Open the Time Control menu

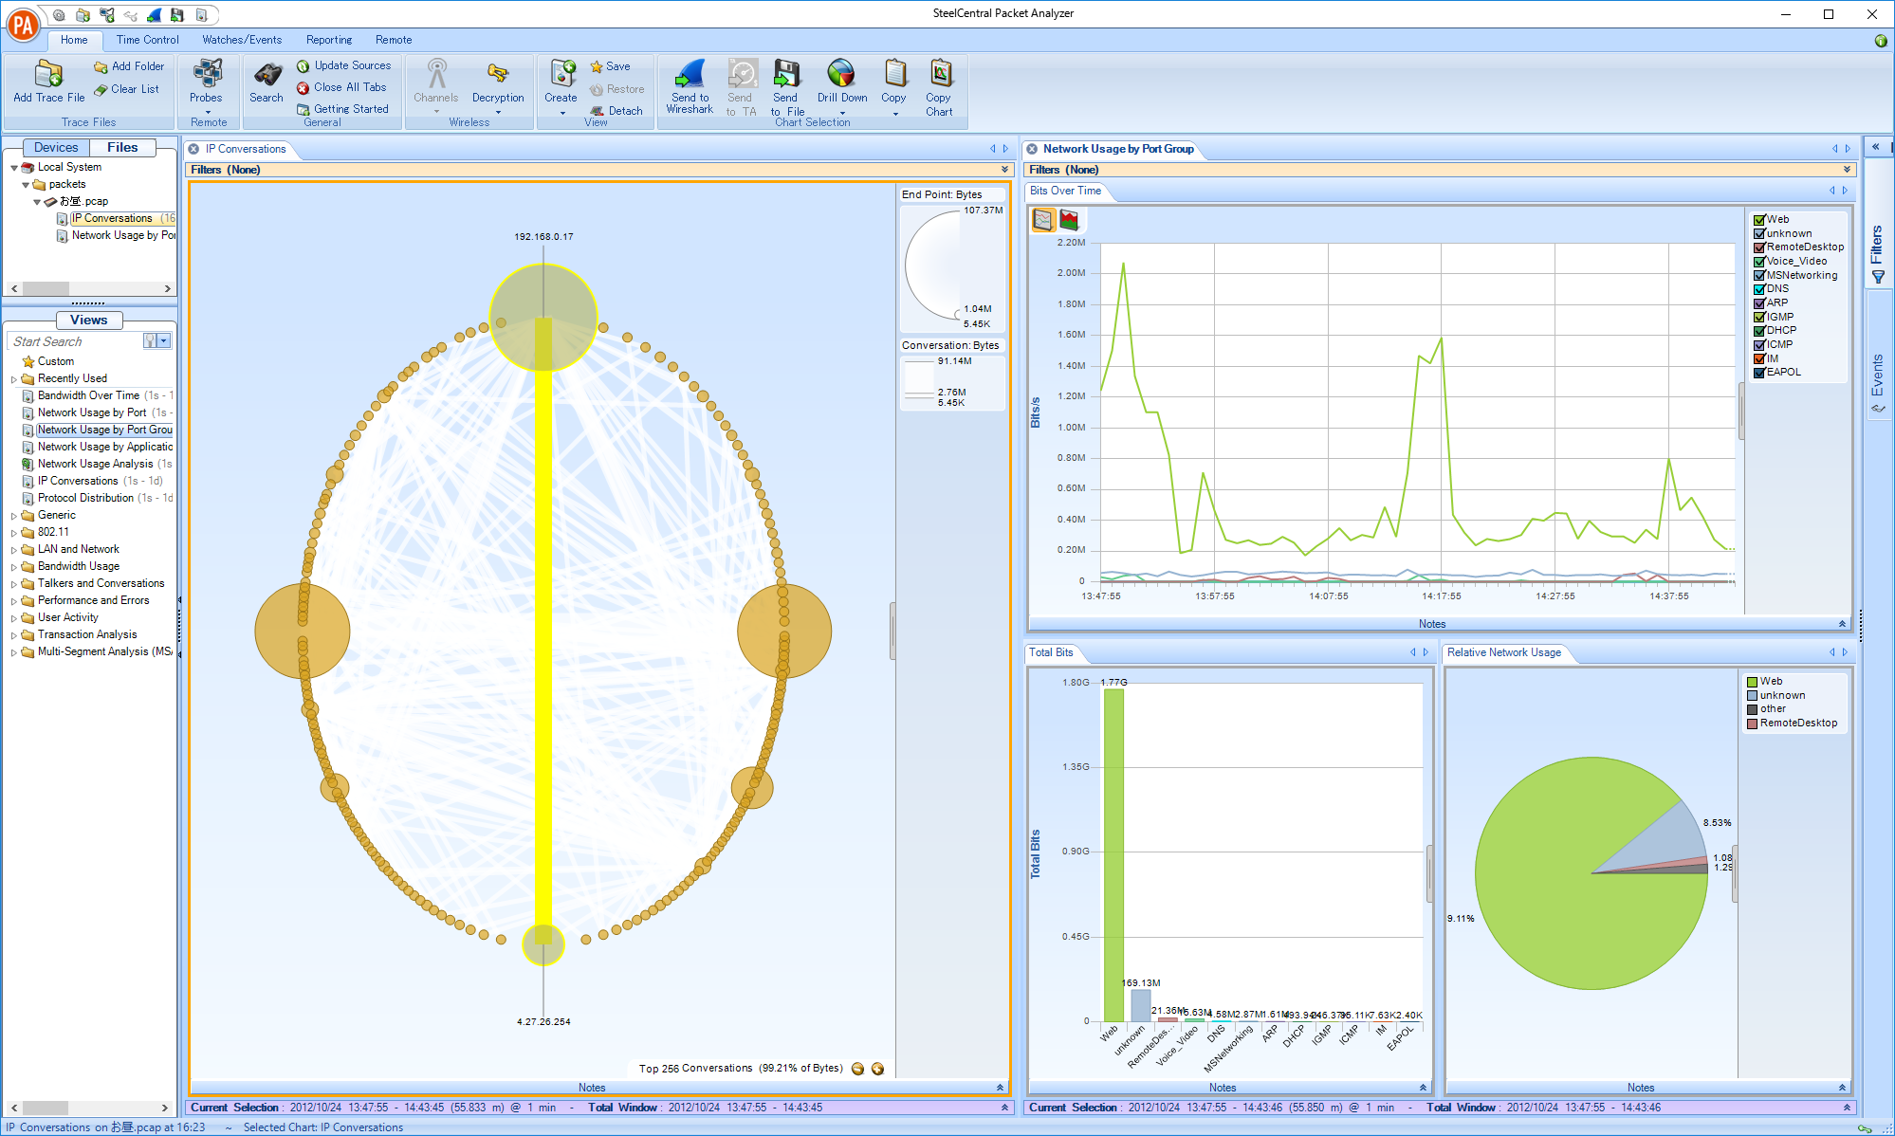(x=145, y=39)
